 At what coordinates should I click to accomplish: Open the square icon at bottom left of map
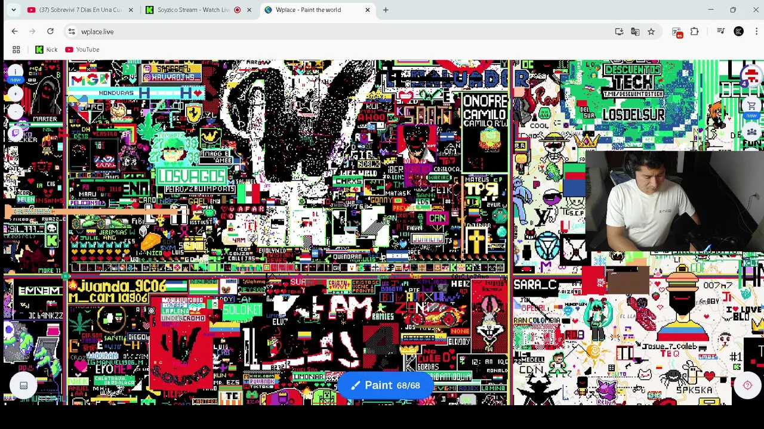click(23, 386)
